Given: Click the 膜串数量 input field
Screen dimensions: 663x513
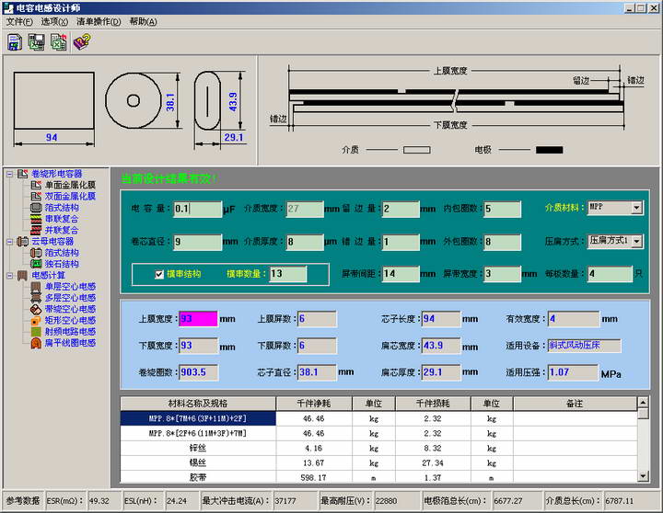Looking at the screenshot, I should coord(288,274).
